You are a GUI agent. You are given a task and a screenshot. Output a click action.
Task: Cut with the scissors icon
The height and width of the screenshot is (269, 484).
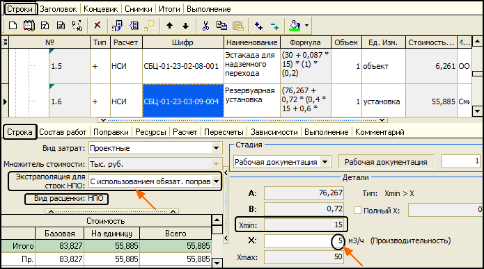pyautogui.click(x=205, y=26)
